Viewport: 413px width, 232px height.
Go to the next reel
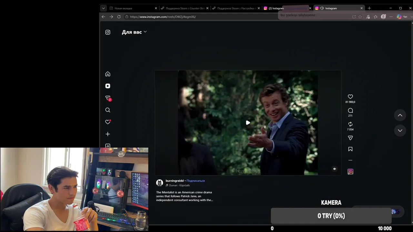(400, 130)
